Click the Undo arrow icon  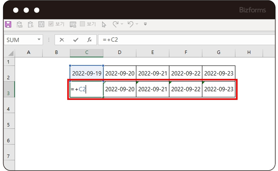131,24
